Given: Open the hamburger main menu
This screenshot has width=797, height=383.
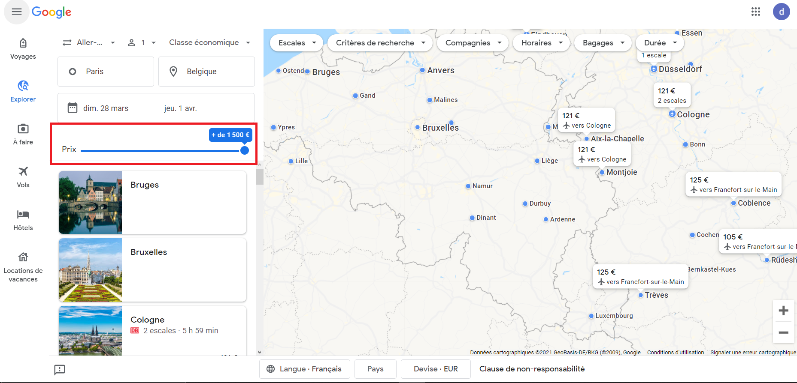Looking at the screenshot, I should (x=17, y=12).
